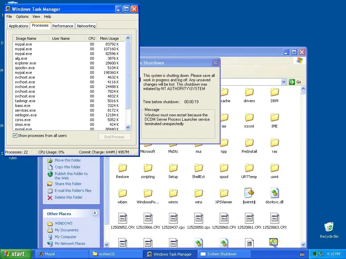Select the PreInstall folder

coord(249,145)
